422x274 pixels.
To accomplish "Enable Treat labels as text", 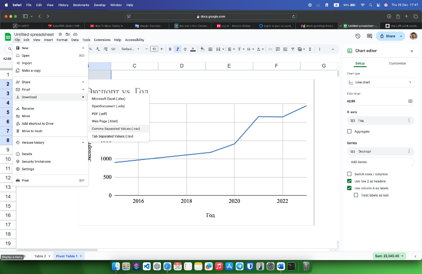I will pos(356,195).
